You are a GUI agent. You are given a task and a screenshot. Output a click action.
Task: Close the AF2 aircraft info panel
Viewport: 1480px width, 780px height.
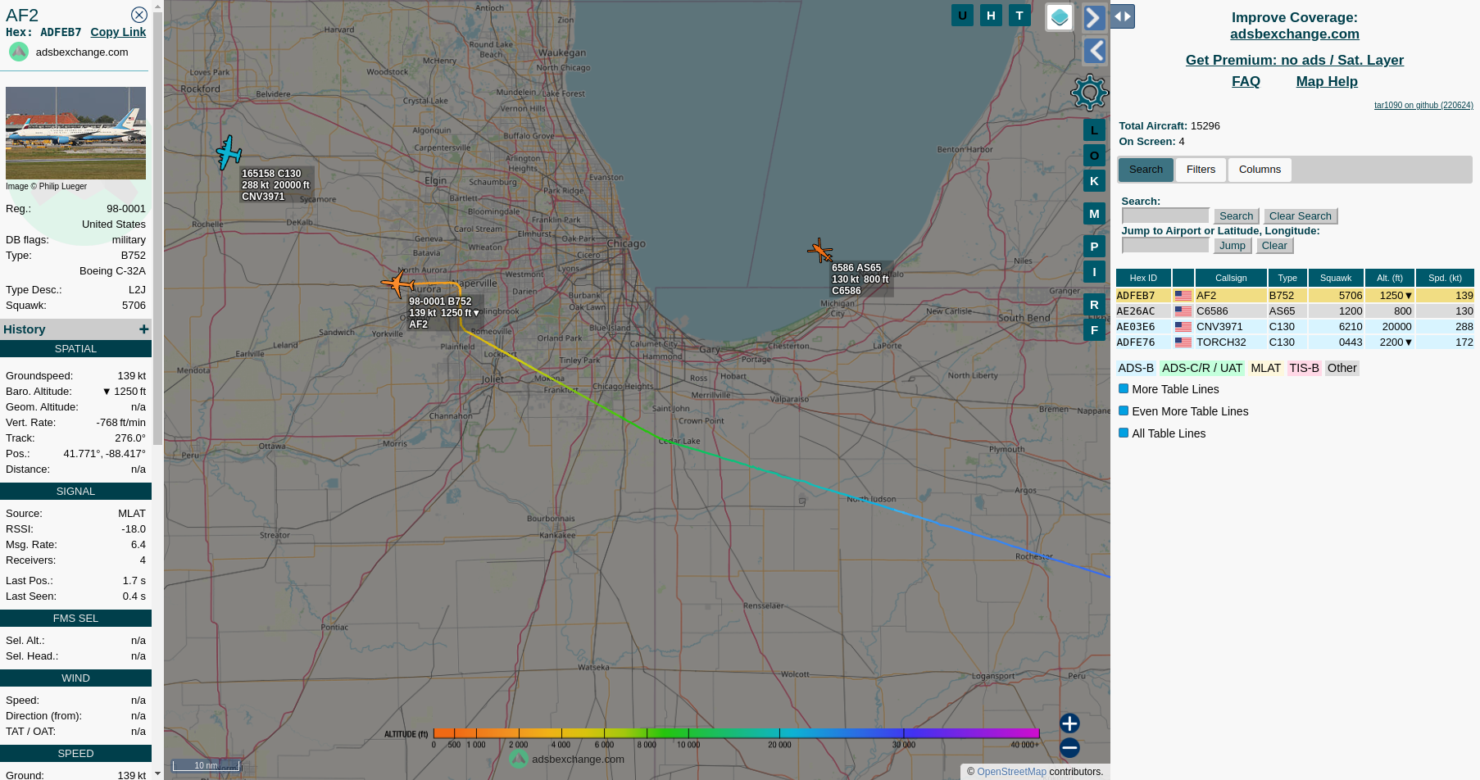[x=139, y=15]
